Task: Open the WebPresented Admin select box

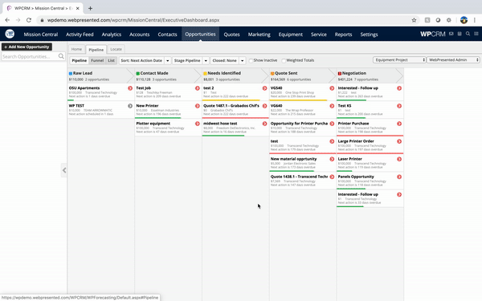Action: (x=453, y=60)
